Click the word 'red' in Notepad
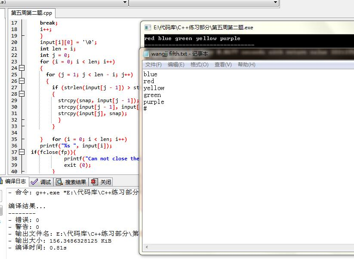 tap(149, 81)
